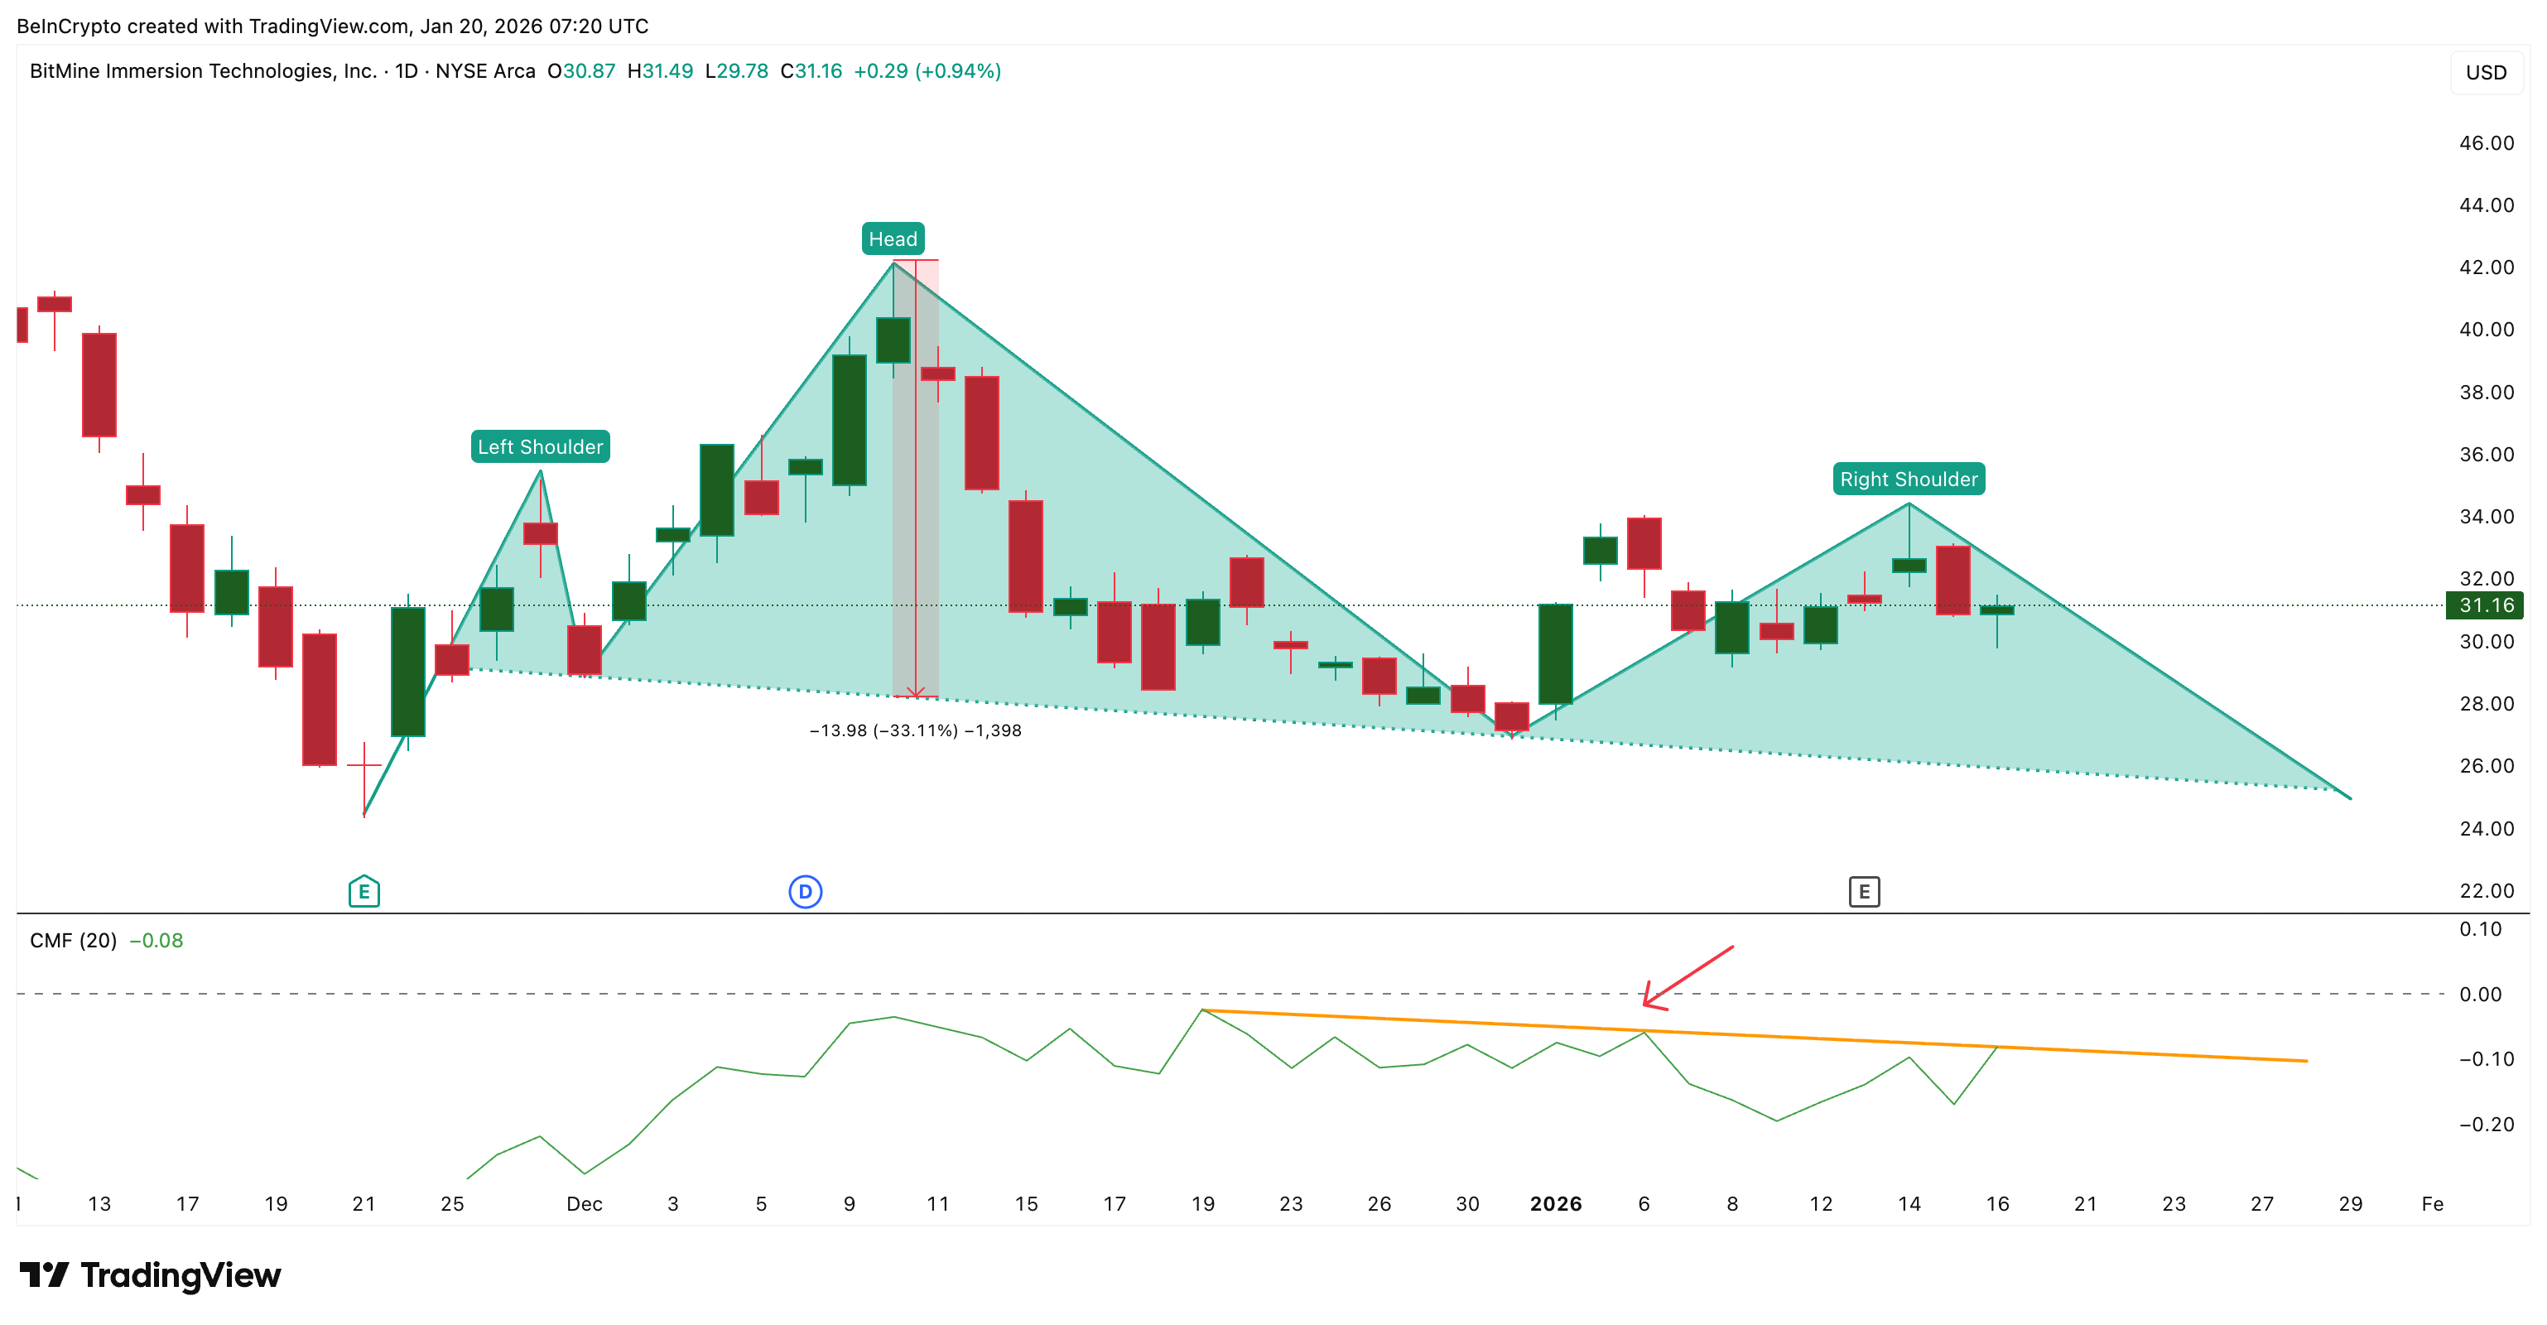
Task: Click the gray upcoming earnings E marker
Action: [x=1864, y=892]
